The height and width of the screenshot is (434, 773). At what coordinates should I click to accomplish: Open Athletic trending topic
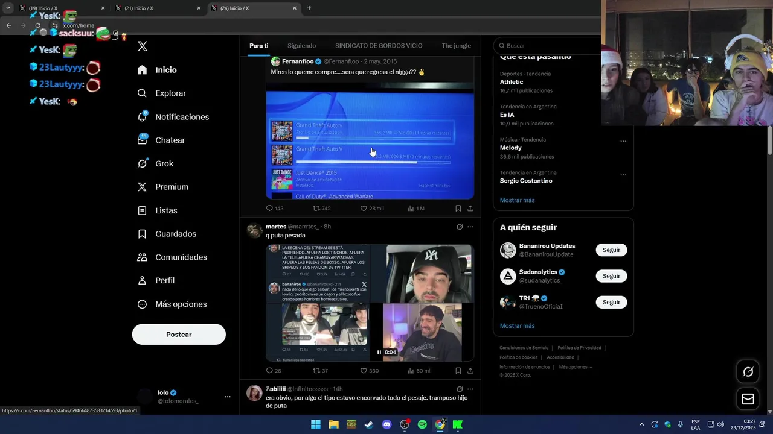pyautogui.click(x=512, y=82)
